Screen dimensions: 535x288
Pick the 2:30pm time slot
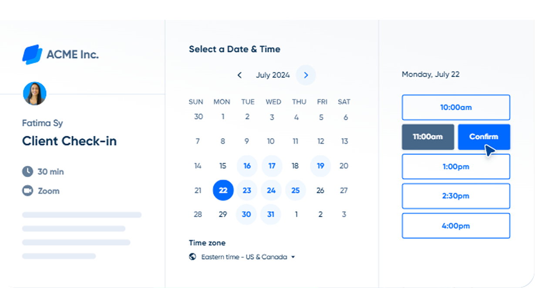[456, 196]
